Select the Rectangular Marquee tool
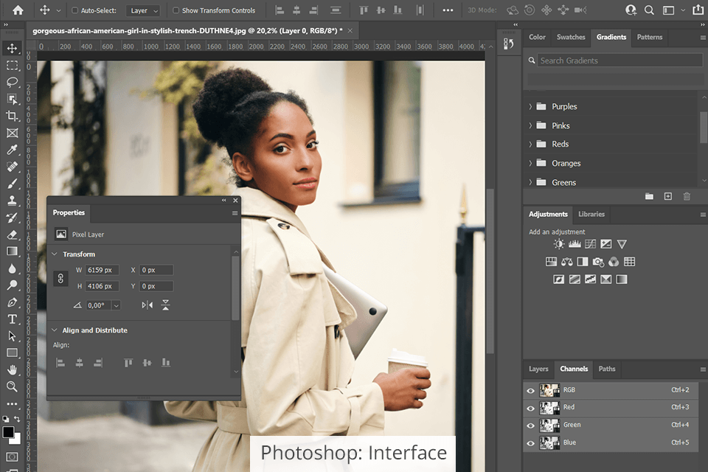Viewport: 708px width, 472px height. (x=13, y=66)
